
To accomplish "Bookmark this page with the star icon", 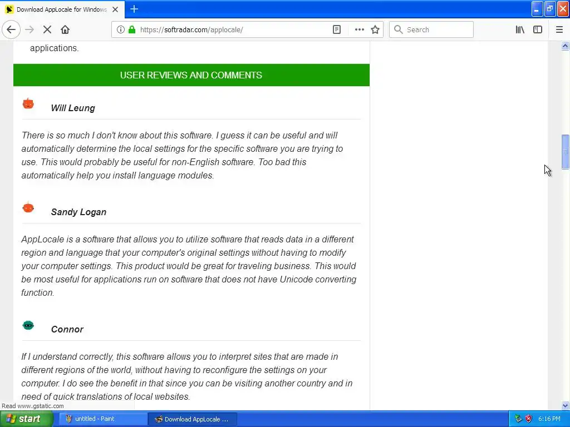I will coord(375,29).
